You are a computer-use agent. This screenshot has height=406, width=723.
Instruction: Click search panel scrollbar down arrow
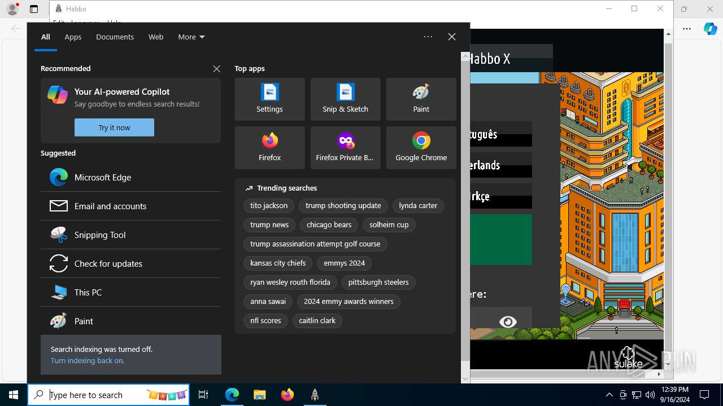tap(465, 378)
